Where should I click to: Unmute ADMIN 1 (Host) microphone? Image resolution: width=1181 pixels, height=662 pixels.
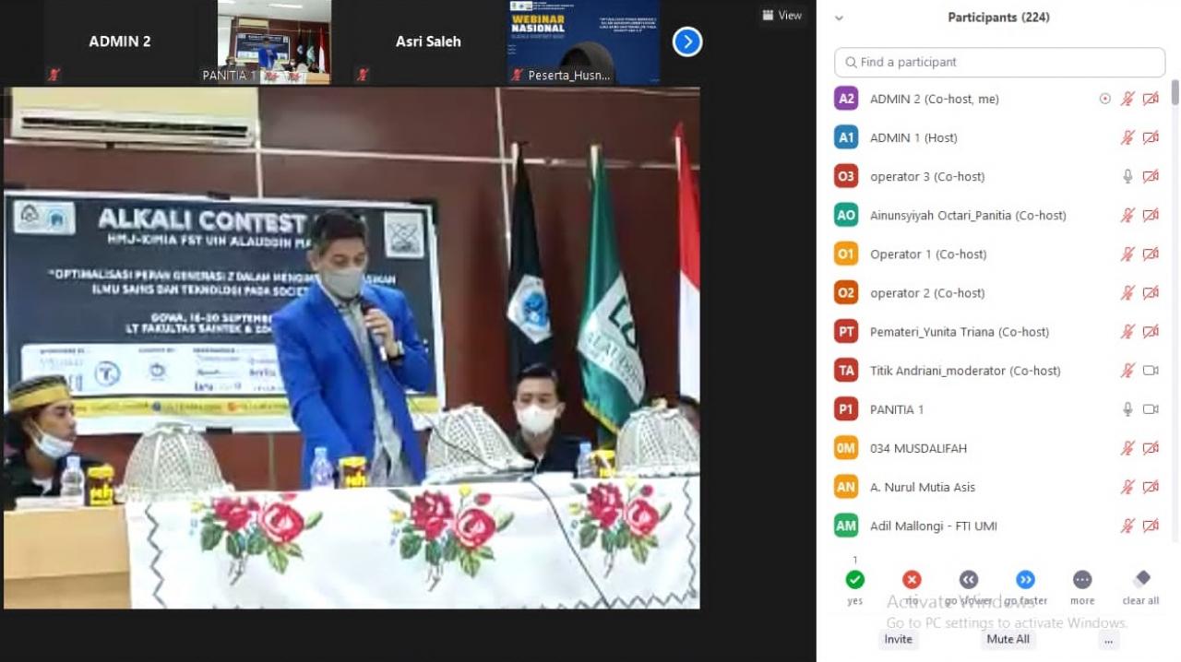coord(1127,137)
